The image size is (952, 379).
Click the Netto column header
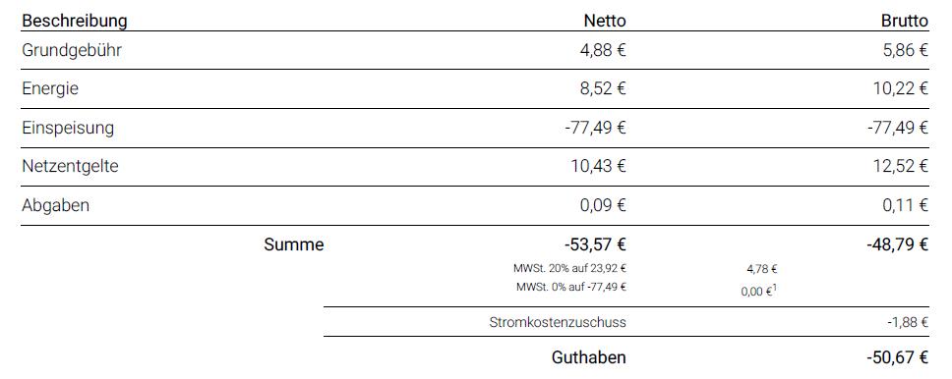pos(605,22)
